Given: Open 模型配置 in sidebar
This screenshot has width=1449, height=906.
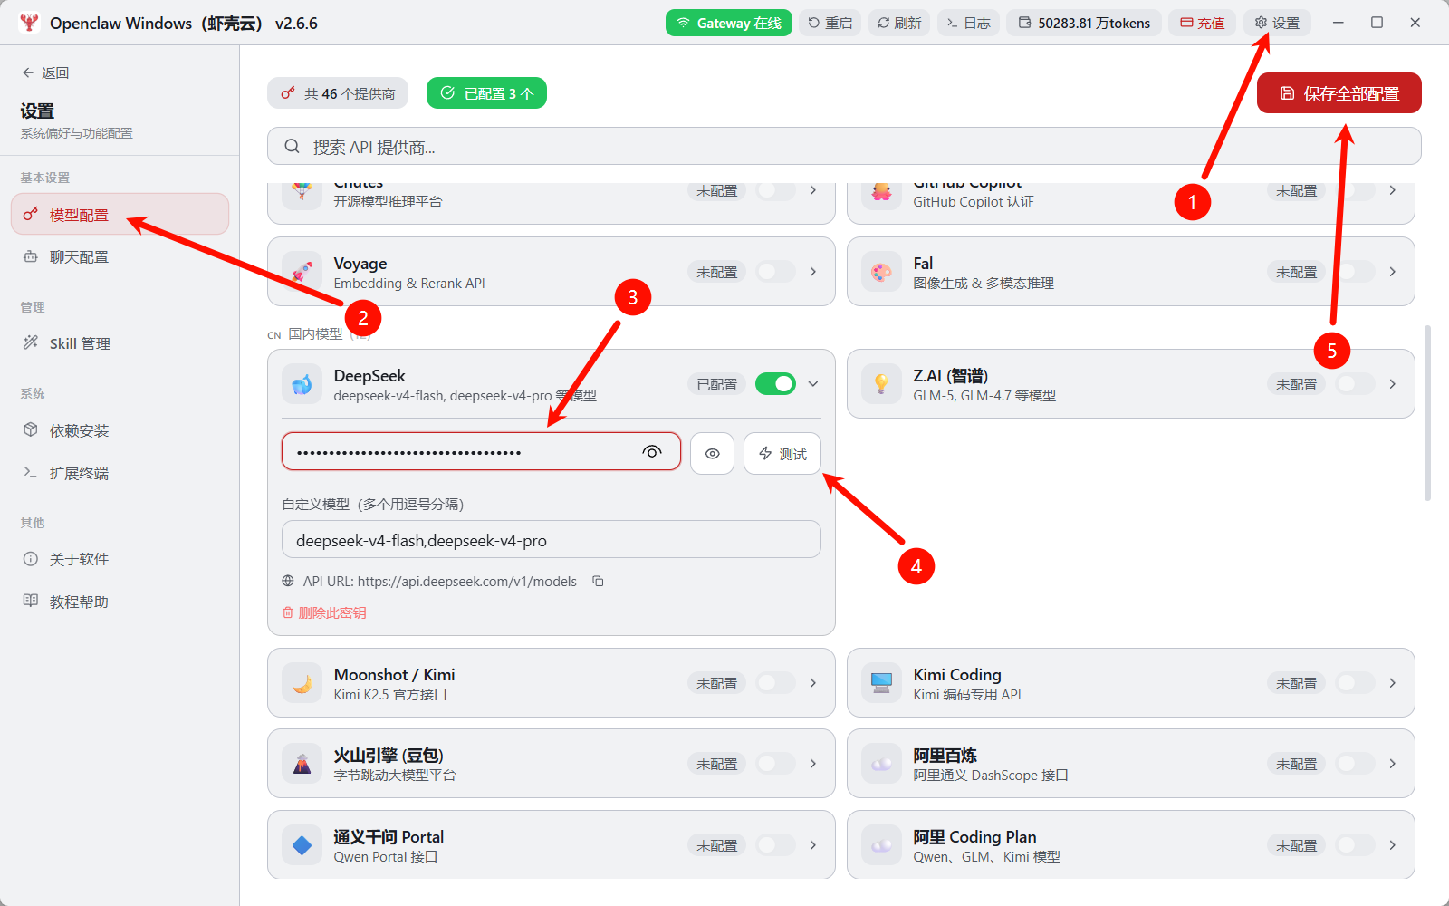Looking at the screenshot, I should coord(120,215).
